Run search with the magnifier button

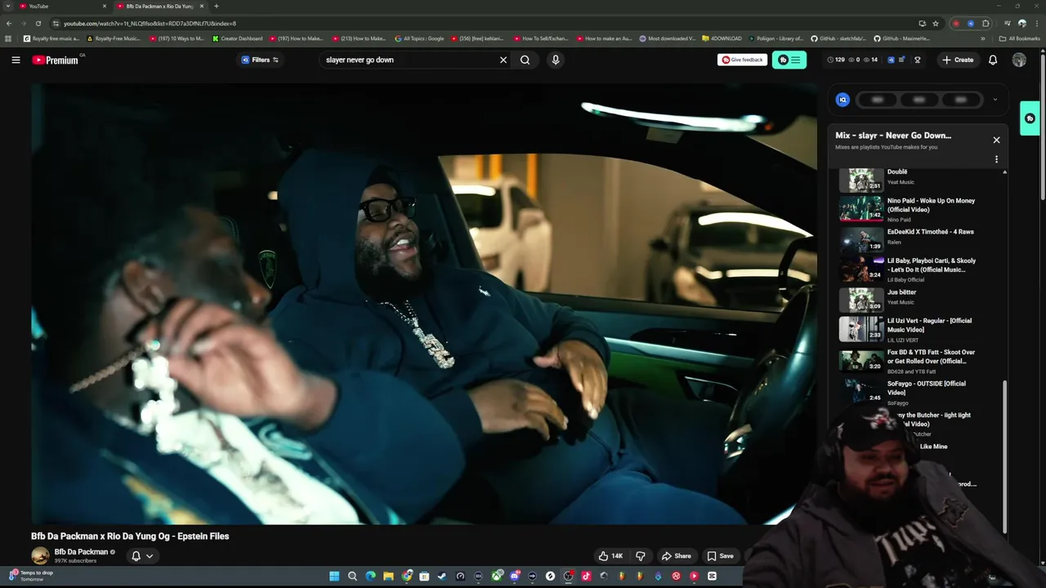click(x=525, y=60)
